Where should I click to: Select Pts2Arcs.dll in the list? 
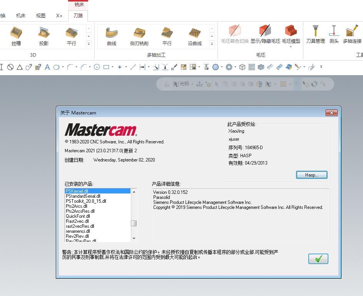[97, 206]
